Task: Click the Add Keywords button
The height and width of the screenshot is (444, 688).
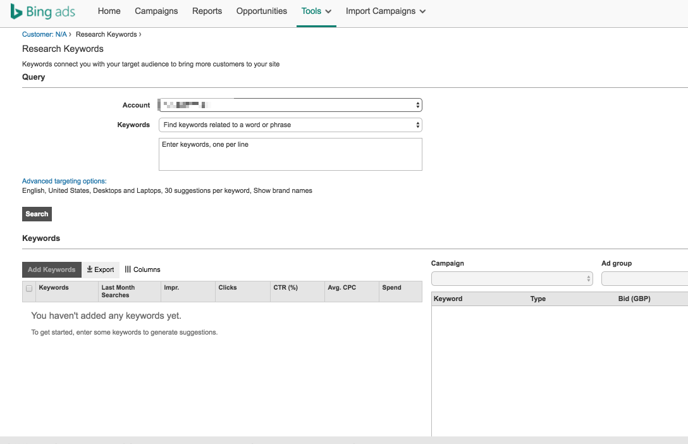Action: click(52, 269)
